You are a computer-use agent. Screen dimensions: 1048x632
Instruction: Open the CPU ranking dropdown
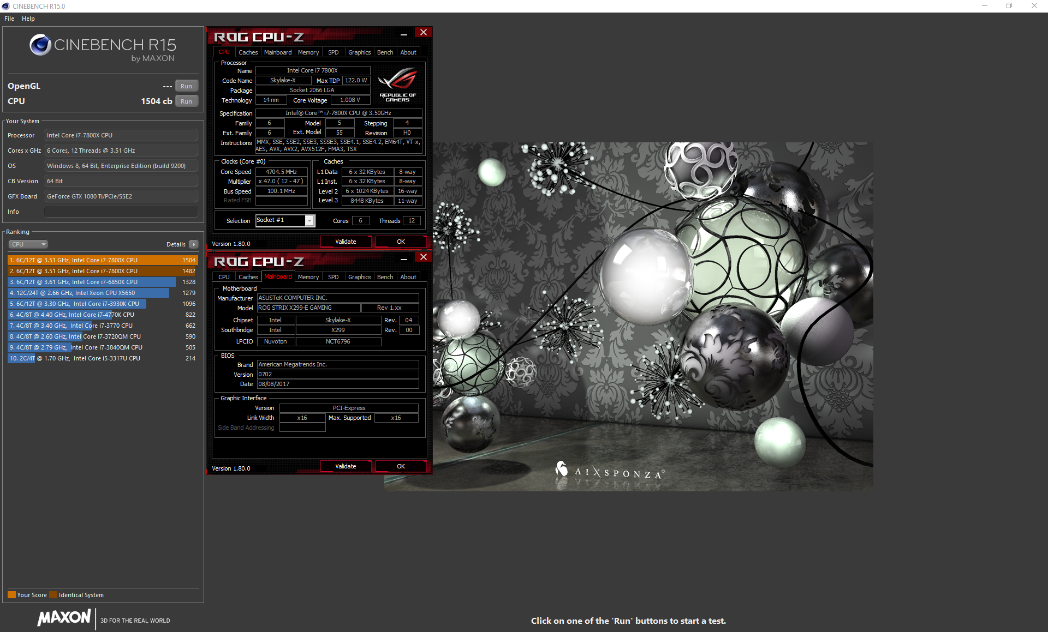[28, 244]
